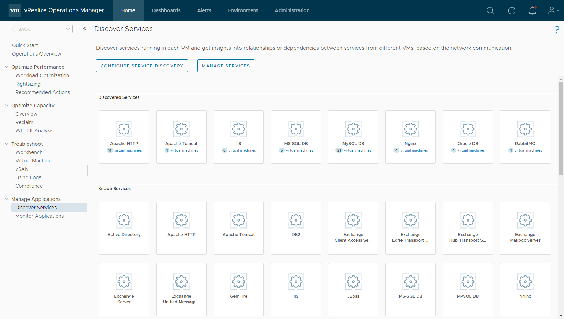Select the Active Directory known service
The image size is (564, 319).
124,228
